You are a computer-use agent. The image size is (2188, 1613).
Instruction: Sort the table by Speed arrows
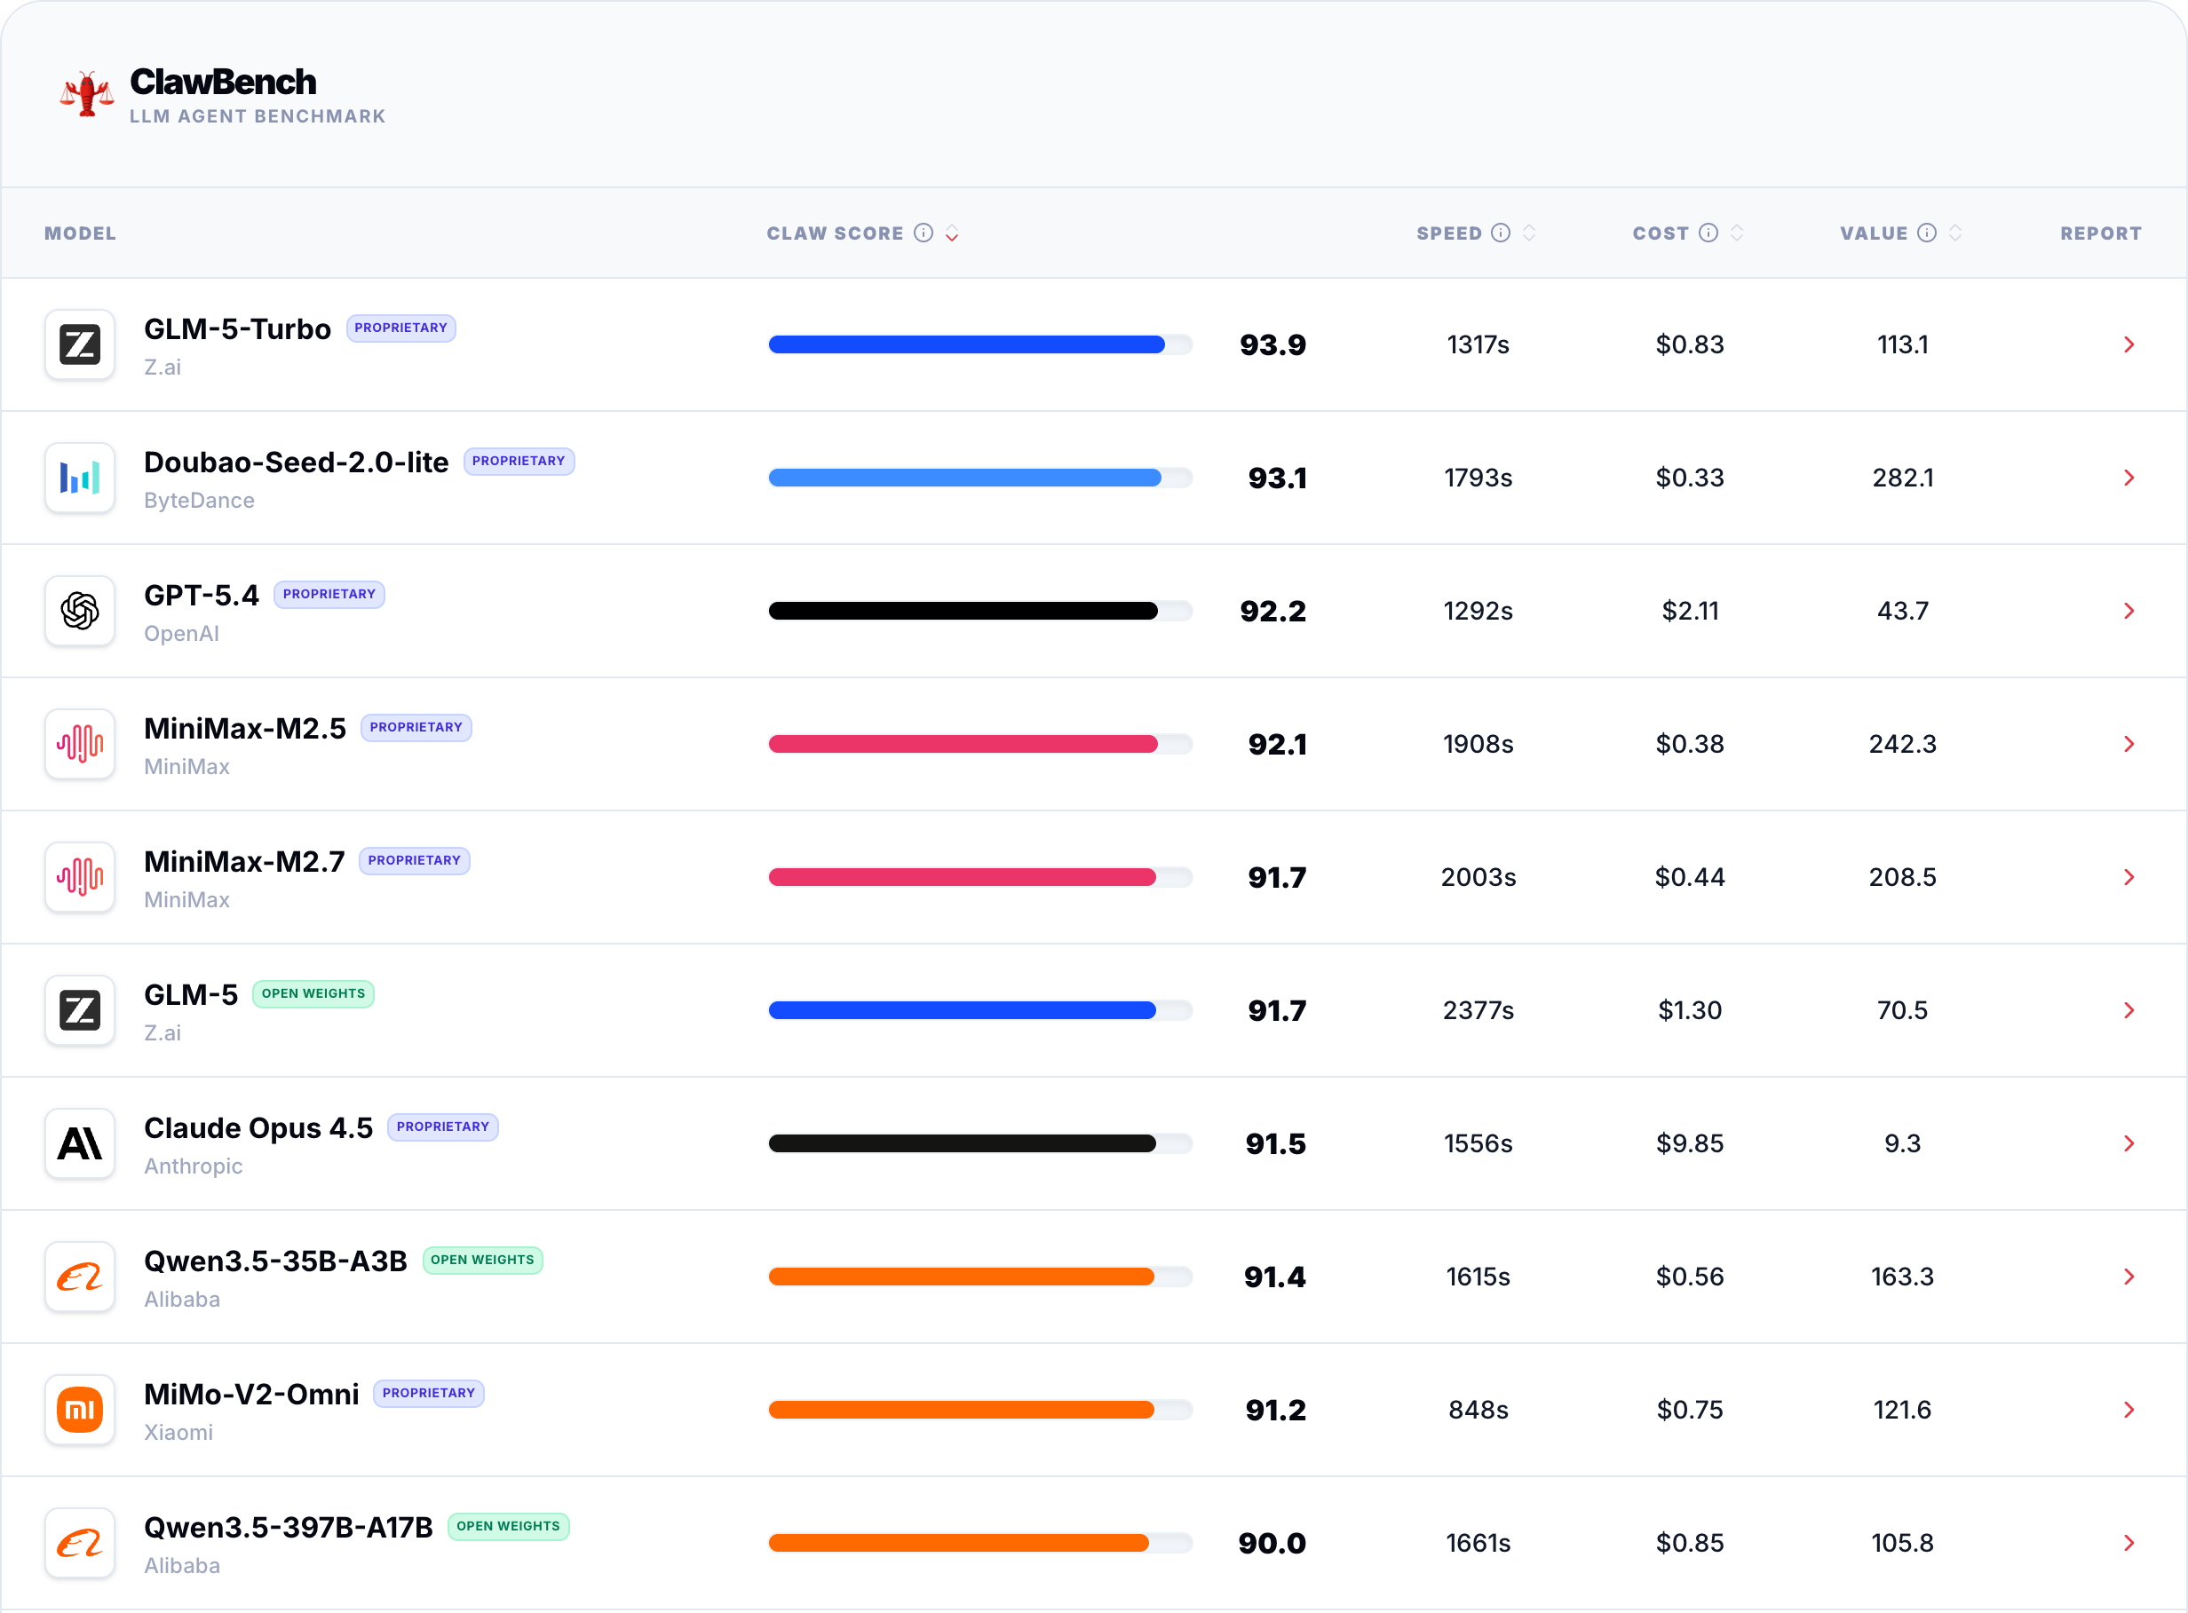click(1529, 233)
